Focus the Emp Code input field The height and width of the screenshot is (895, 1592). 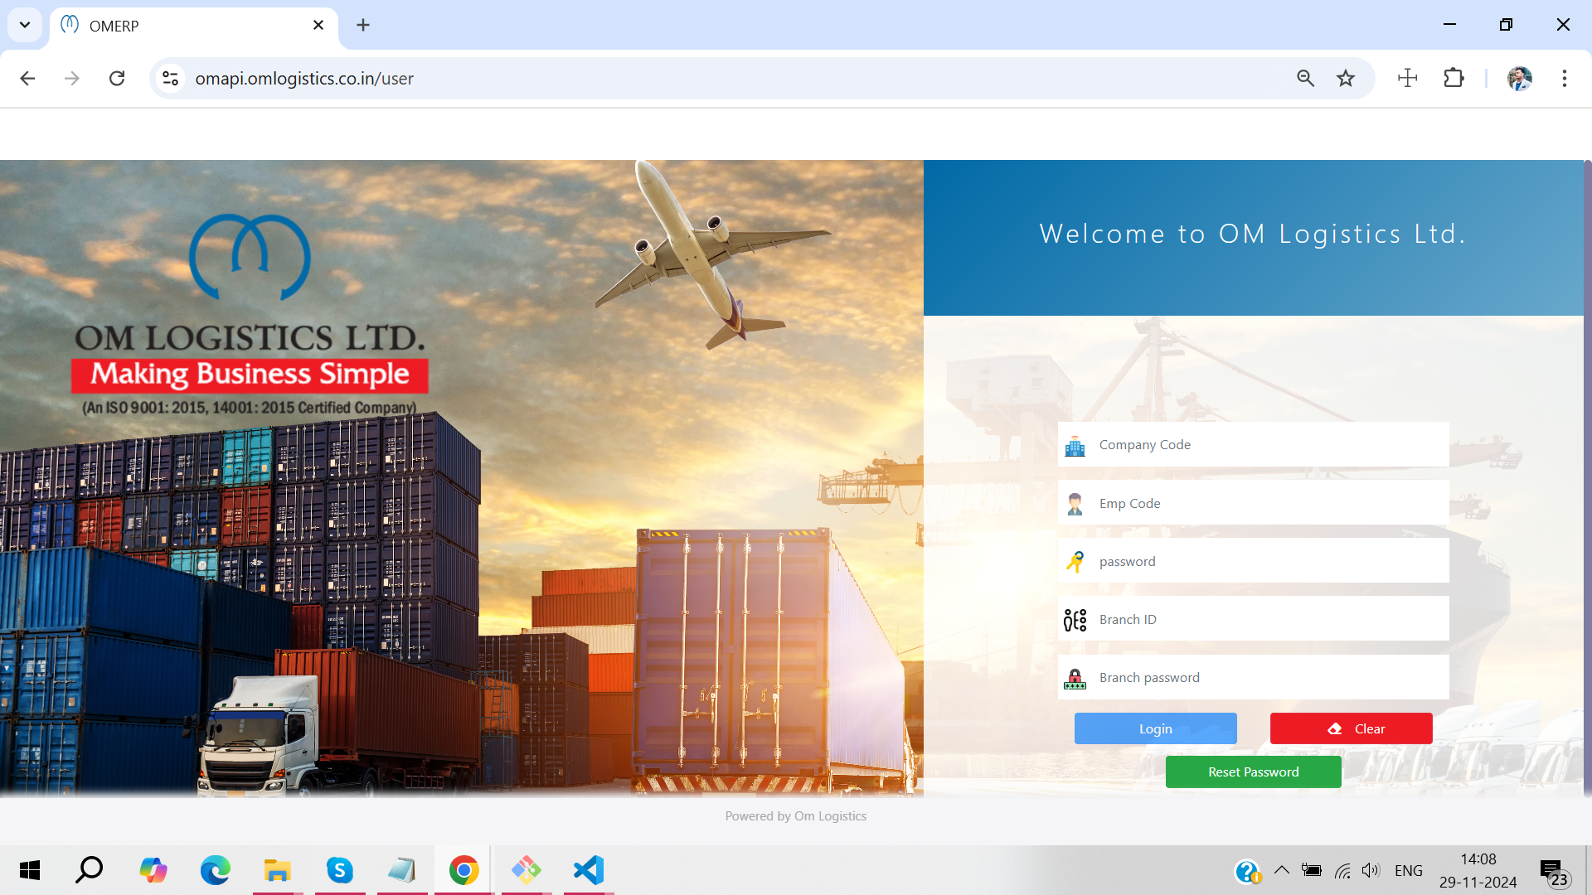pyautogui.click(x=1269, y=503)
